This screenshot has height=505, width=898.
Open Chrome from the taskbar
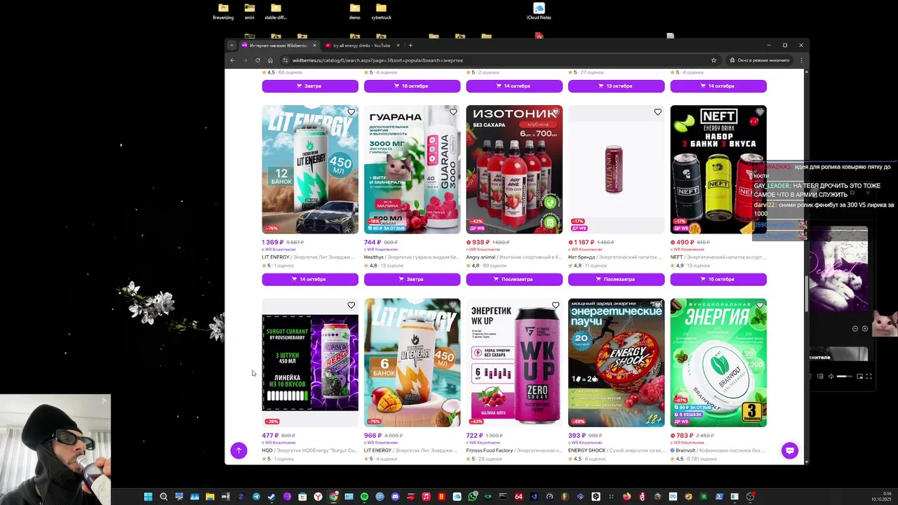333,497
